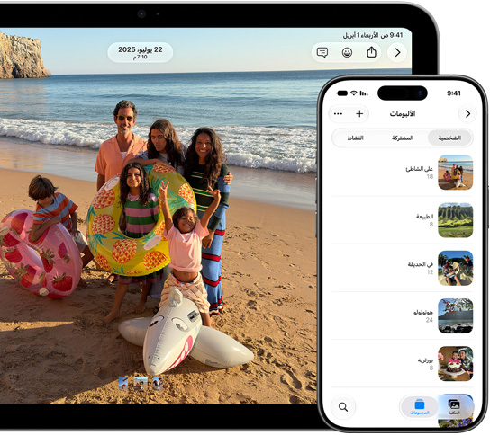Switch to the المشتركة segment
This screenshot has width=490, height=435.
tap(403, 138)
